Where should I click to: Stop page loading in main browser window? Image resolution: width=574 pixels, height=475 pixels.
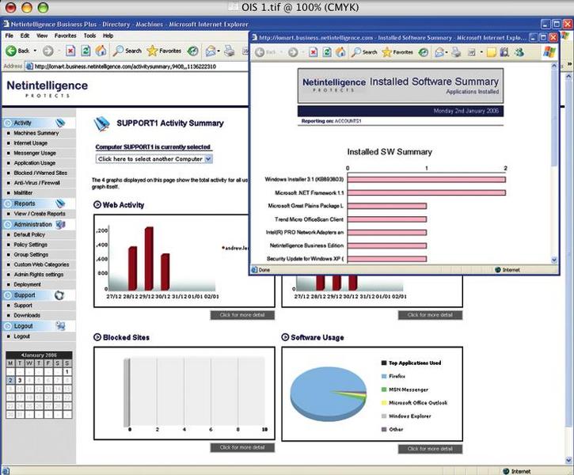(70, 51)
